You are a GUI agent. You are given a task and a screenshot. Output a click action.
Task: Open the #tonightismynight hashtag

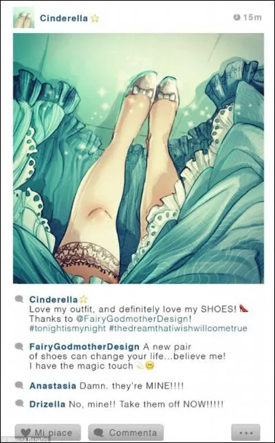pos(67,328)
